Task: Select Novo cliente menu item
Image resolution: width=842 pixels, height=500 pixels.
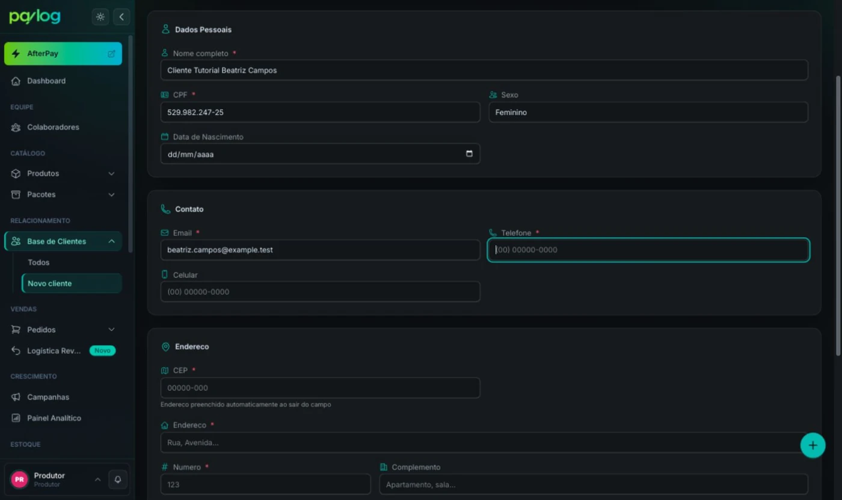Action: tap(72, 283)
